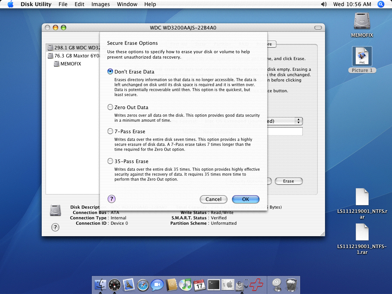Click the S.M.A.R.T. Status Verified text

(219, 218)
